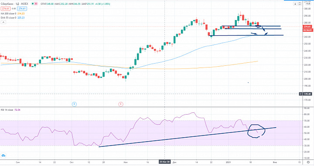Open chart settings gear at the bottom right
Image resolution: width=314 pixels, height=166 pixels.
[x=308, y=162]
